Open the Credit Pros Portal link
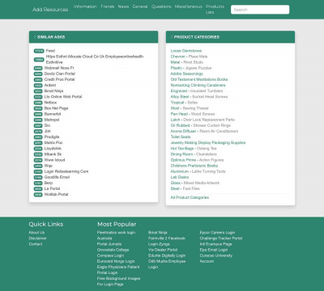Screen dimensions: 324x291 [x=59, y=79]
